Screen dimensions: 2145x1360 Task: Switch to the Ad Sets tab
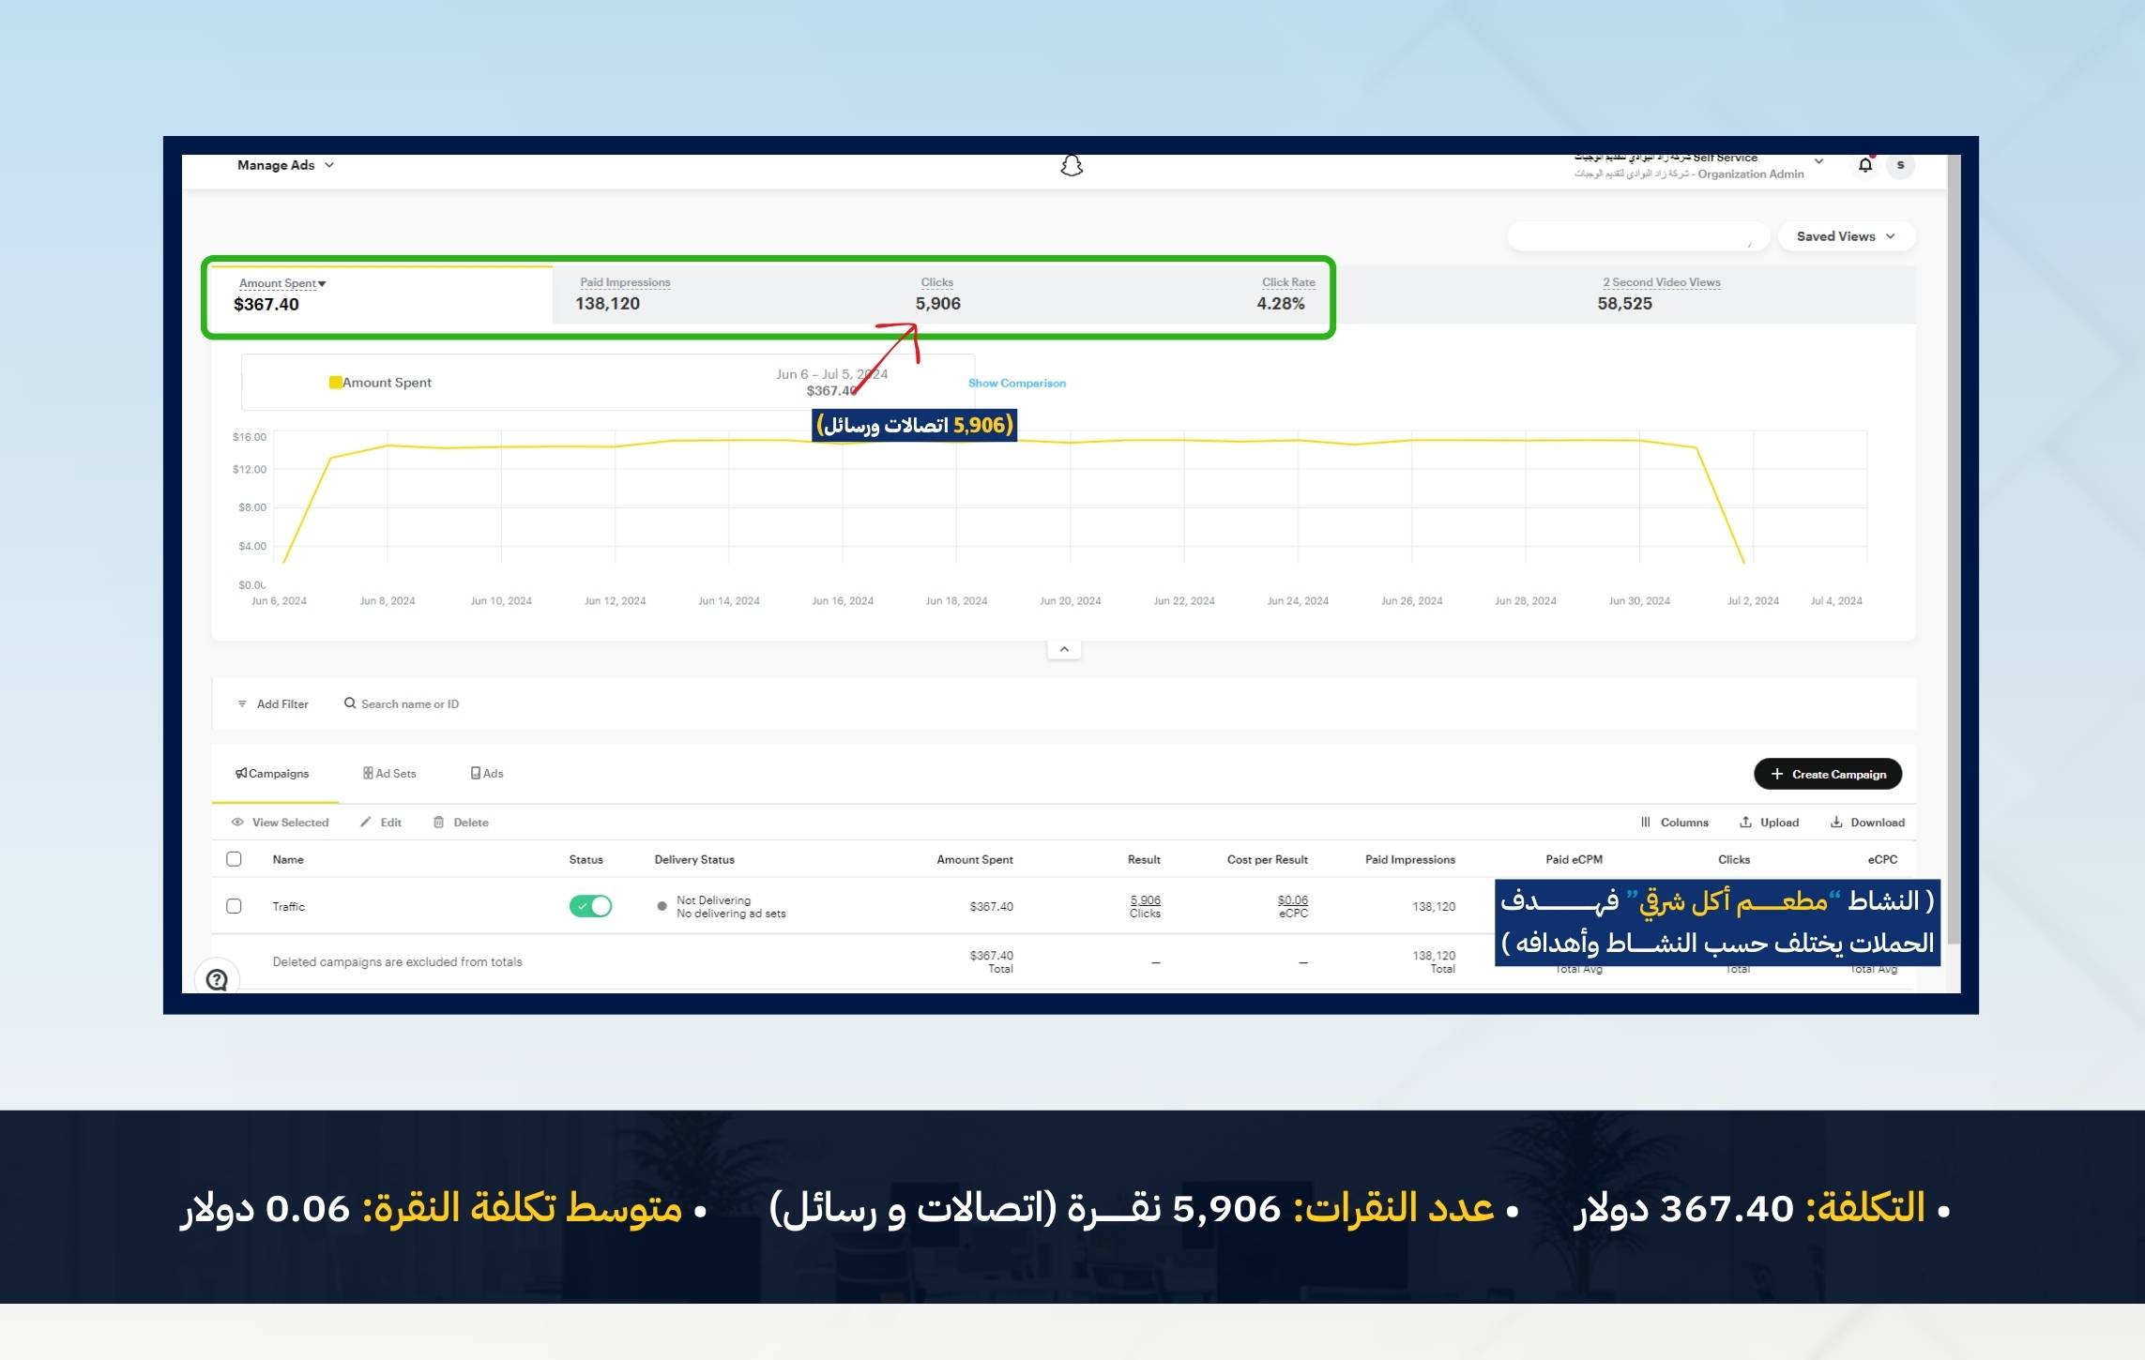(389, 774)
